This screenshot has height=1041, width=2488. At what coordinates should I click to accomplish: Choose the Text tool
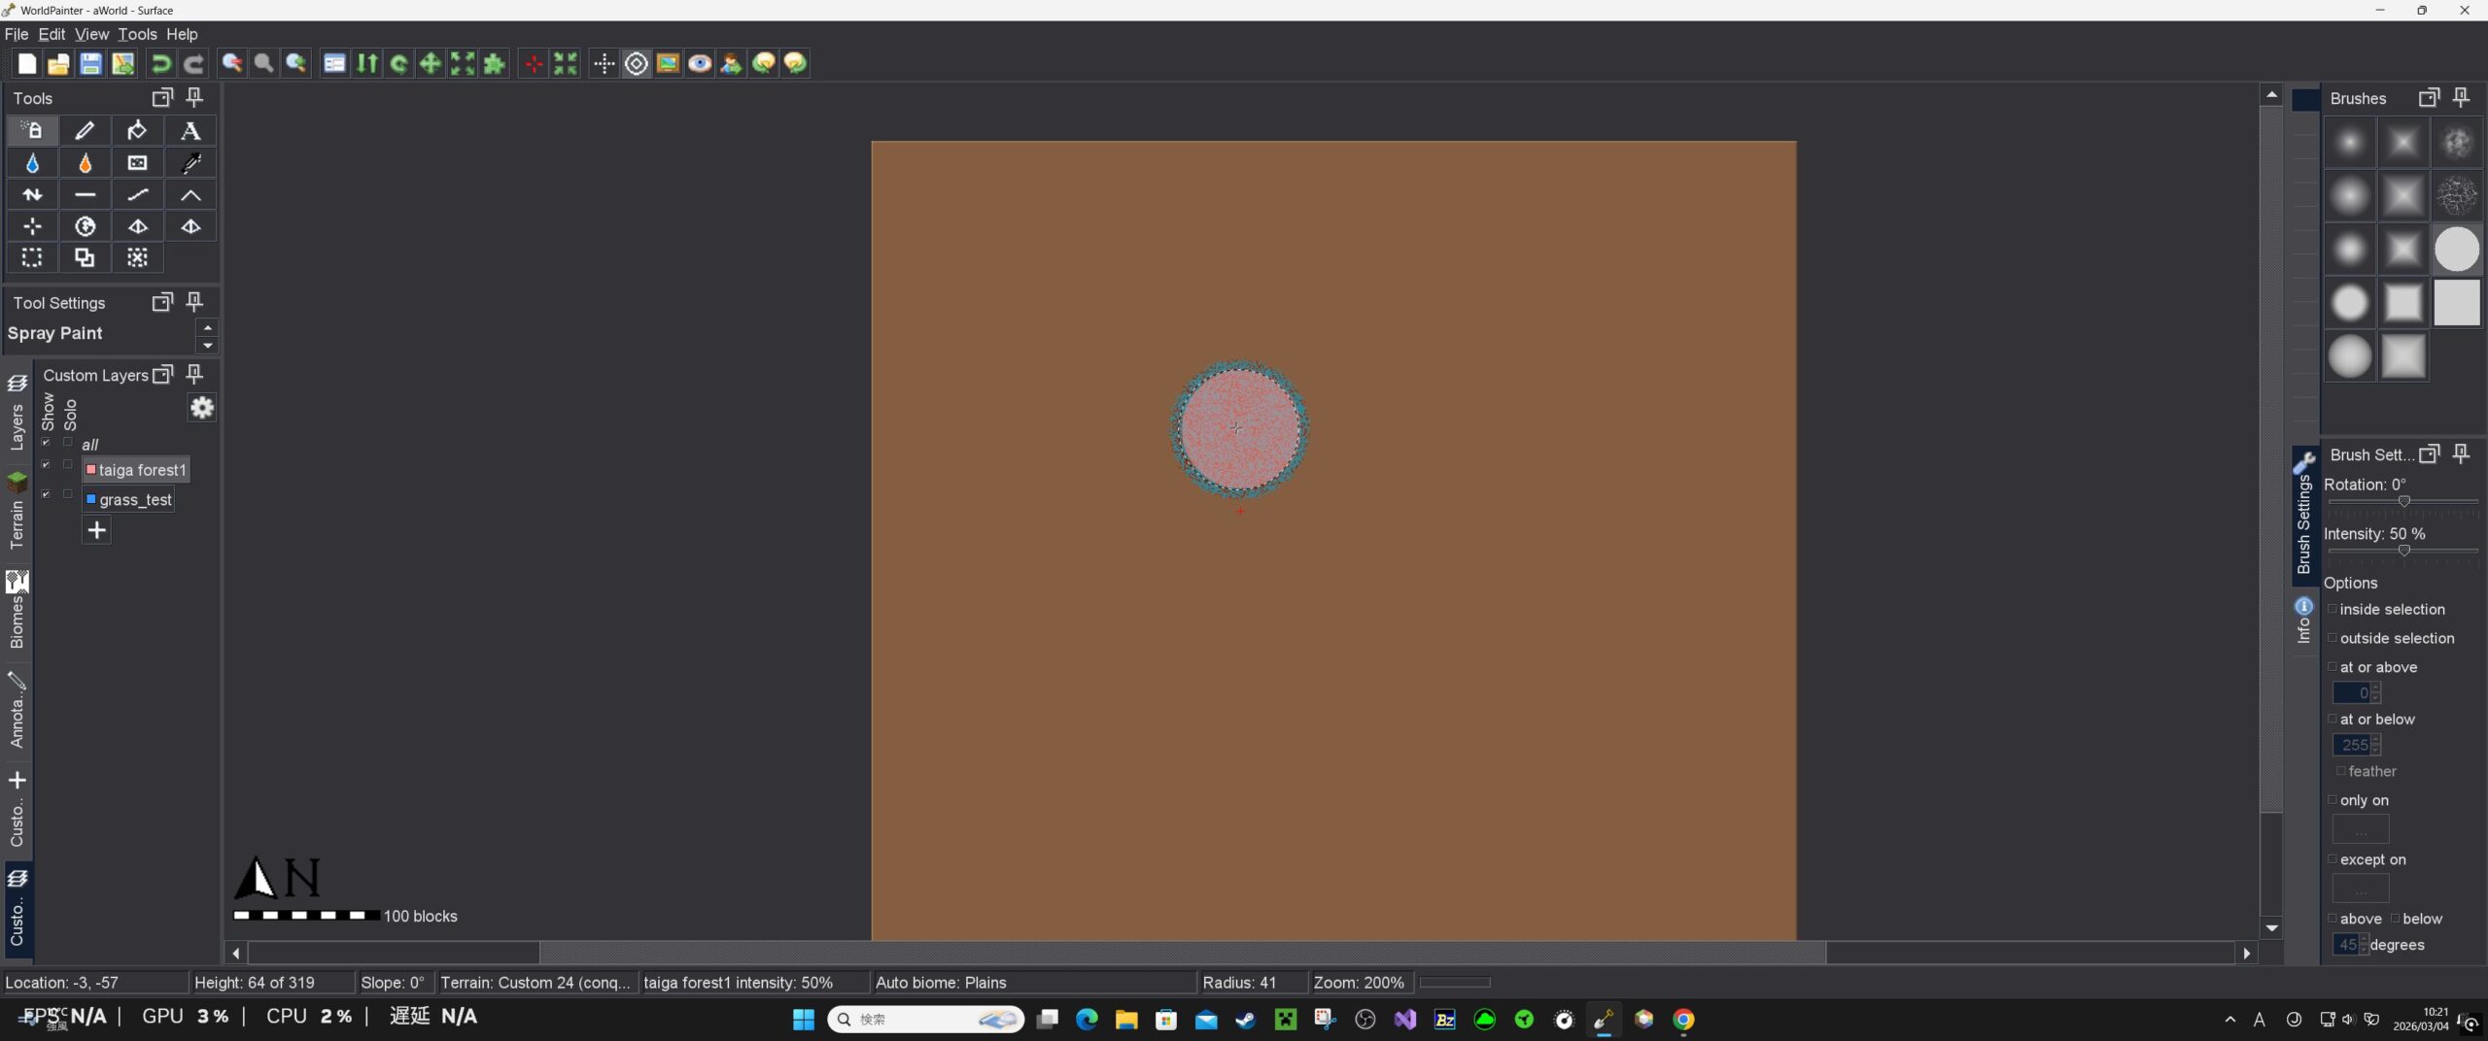click(190, 131)
